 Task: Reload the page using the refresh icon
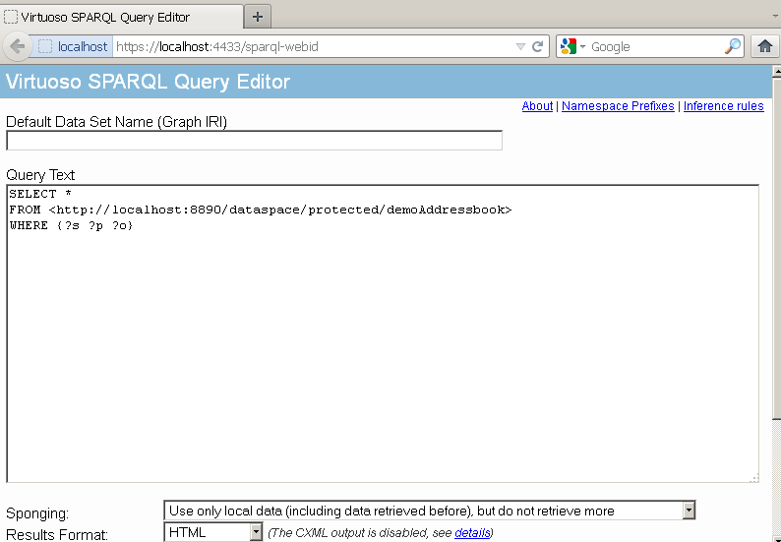(x=538, y=46)
